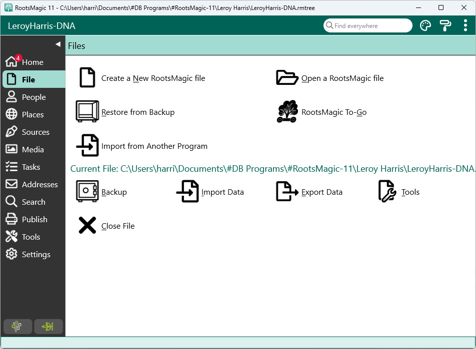
Task: Click the Export Data label
Action: [x=322, y=192]
